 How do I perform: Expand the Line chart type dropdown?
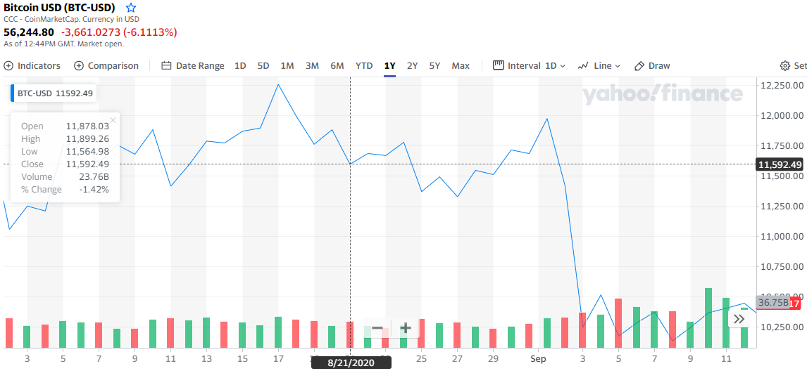pos(599,65)
